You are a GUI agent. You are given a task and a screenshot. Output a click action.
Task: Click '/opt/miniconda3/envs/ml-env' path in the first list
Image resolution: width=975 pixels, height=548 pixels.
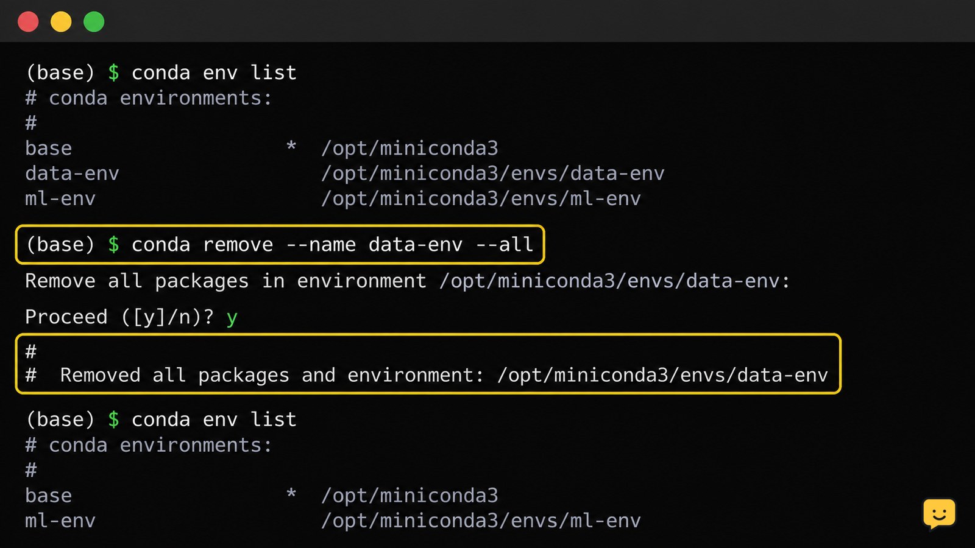click(x=481, y=198)
